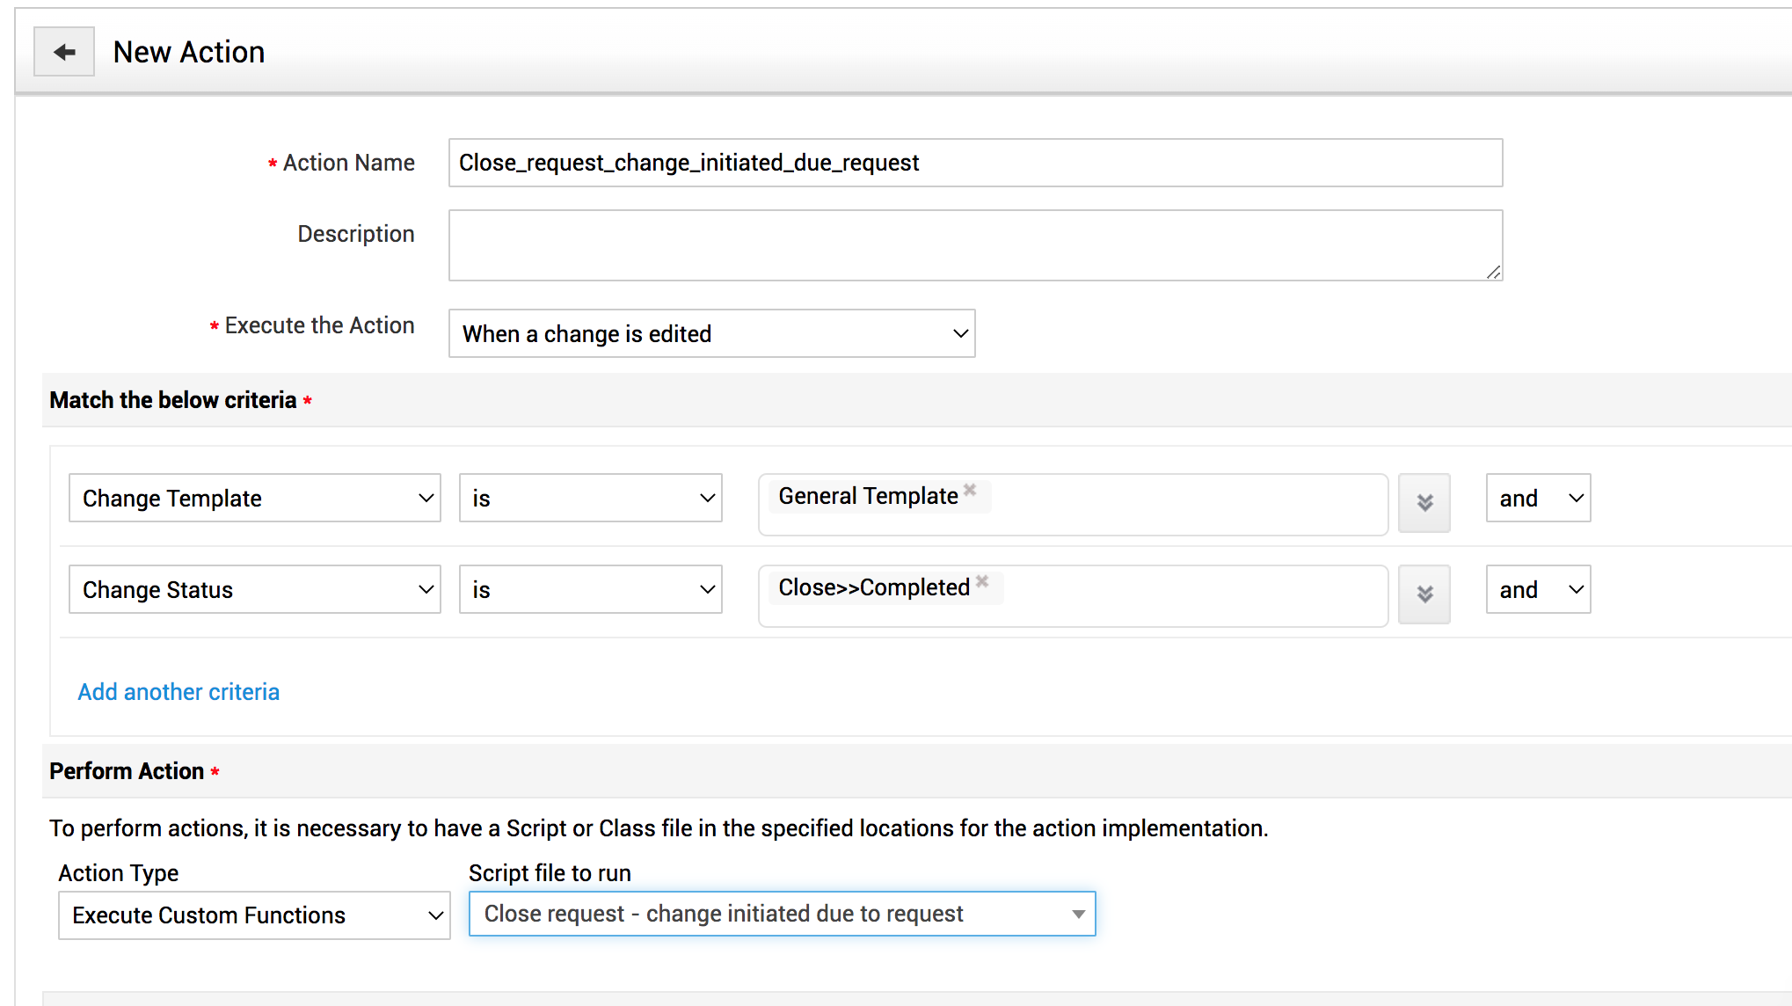This screenshot has width=1792, height=1006.
Task: Expand value picker for Change Status row
Action: point(1424,594)
